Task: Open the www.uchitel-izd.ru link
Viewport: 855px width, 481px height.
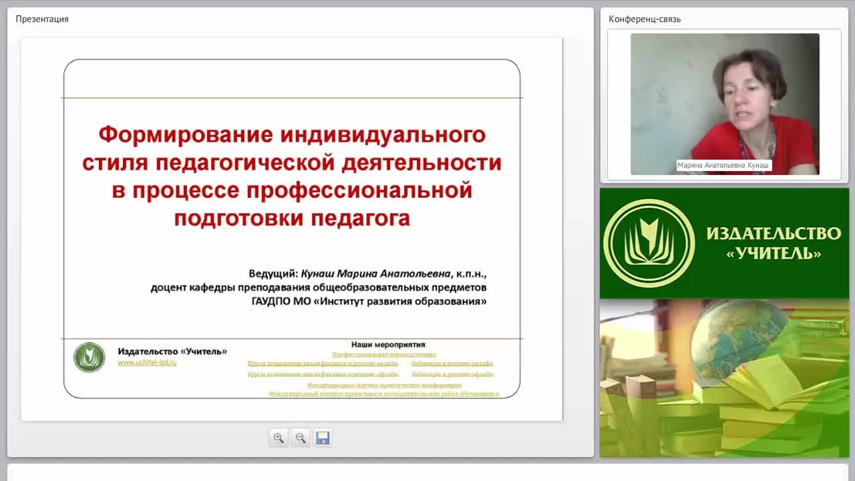Action: click(x=147, y=362)
